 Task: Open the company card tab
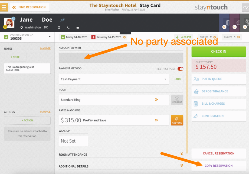tap(224, 23)
